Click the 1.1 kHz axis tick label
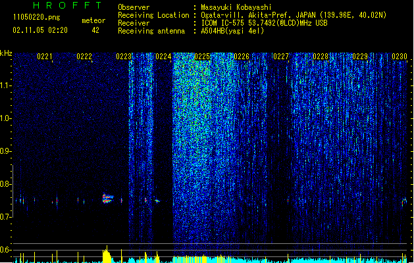The image size is (414, 263). pos(5,85)
